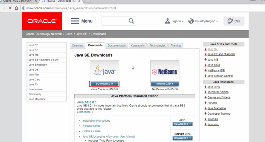Screen dimensions: 265x142
Task: Expand the Sign In dropdown
Action: (x=183, y=21)
